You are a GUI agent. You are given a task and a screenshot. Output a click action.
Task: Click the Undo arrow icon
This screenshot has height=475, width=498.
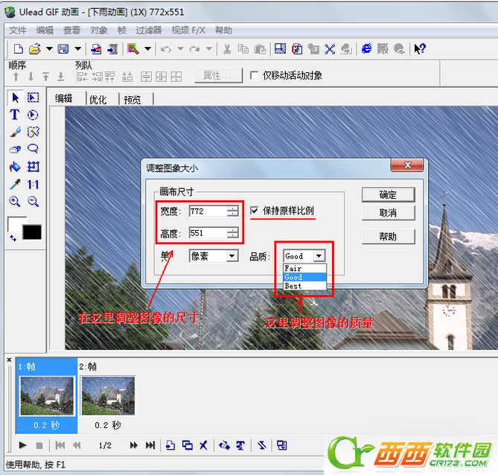pos(166,49)
